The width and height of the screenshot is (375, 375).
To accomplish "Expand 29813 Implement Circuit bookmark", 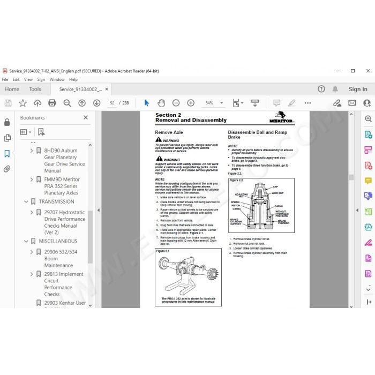I will click(x=32, y=274).
